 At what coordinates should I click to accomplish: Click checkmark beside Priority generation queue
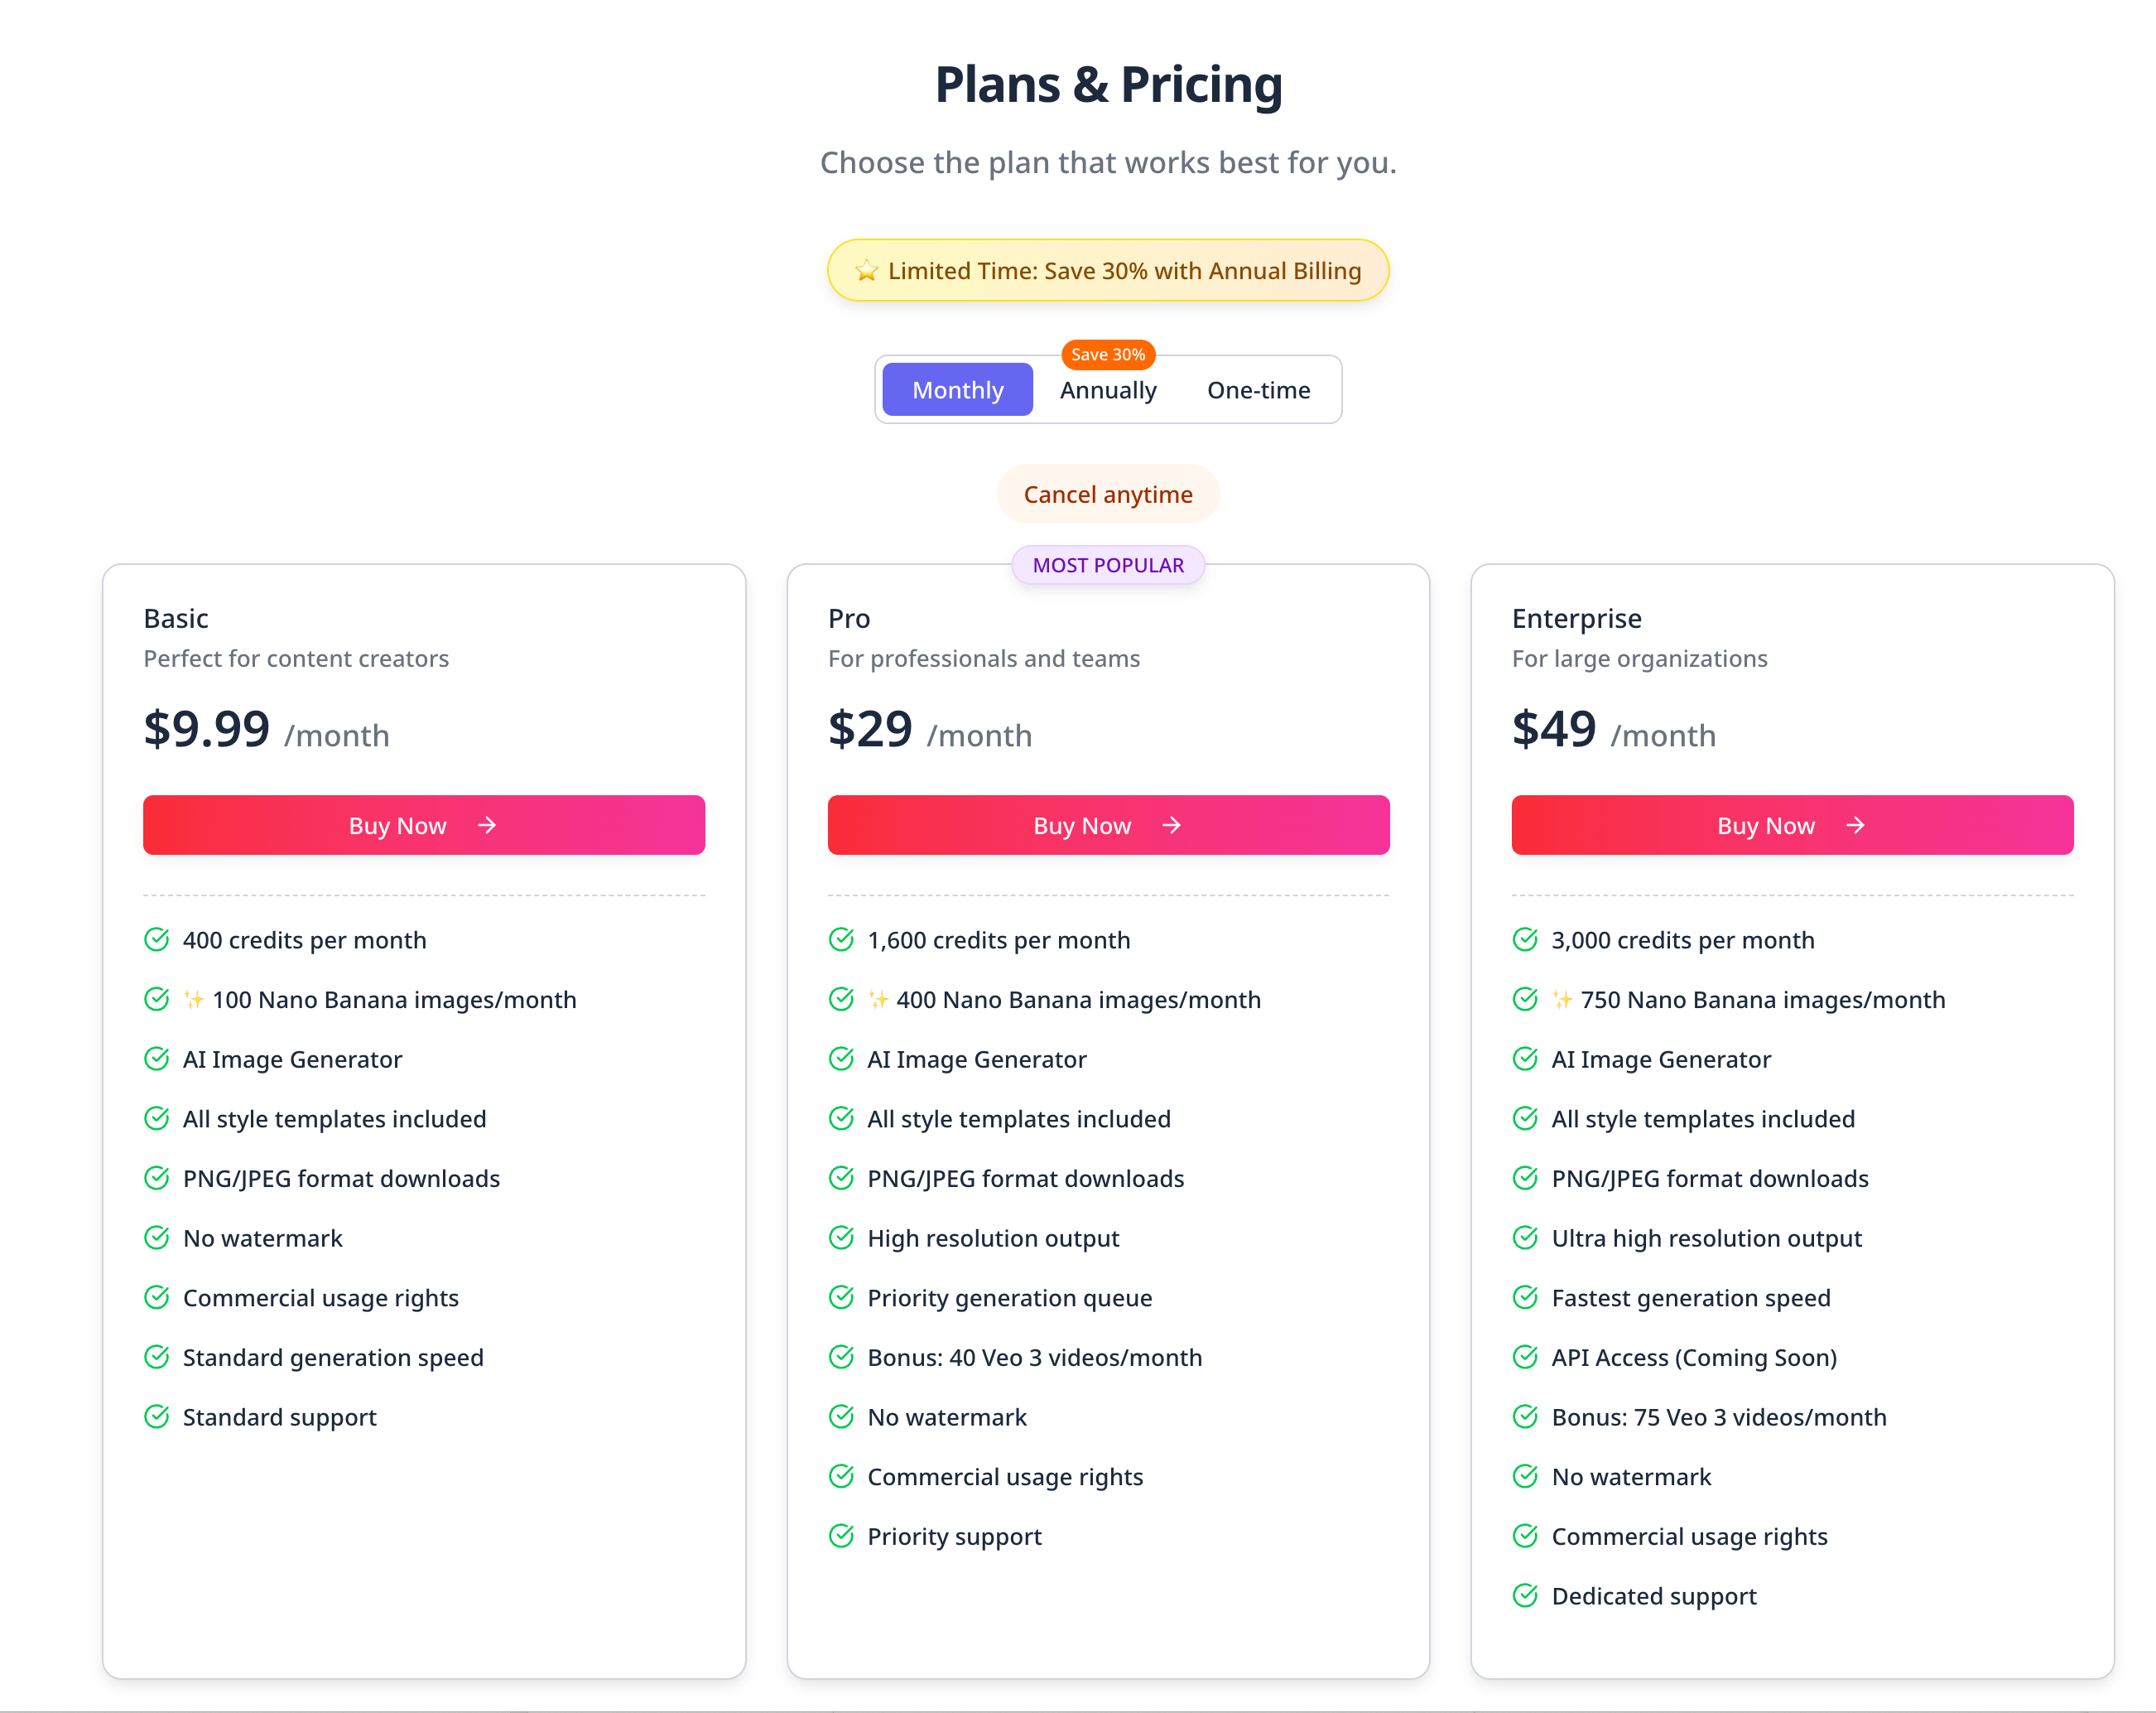pos(841,1298)
